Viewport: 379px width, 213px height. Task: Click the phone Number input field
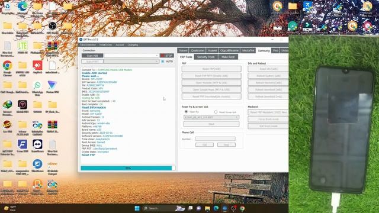point(216,138)
